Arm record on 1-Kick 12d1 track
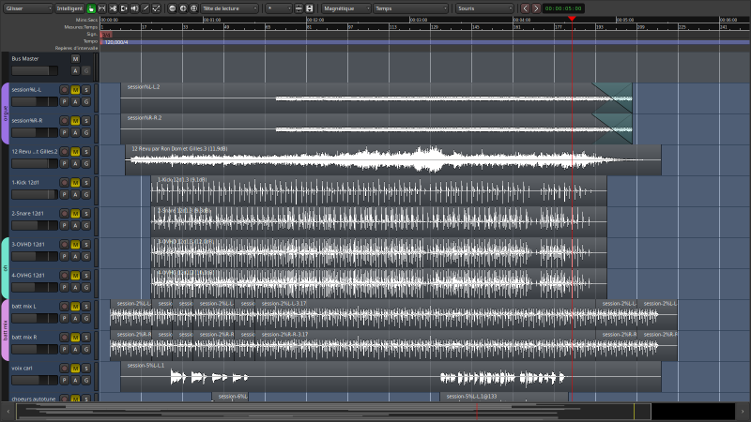The image size is (751, 422). [x=64, y=182]
